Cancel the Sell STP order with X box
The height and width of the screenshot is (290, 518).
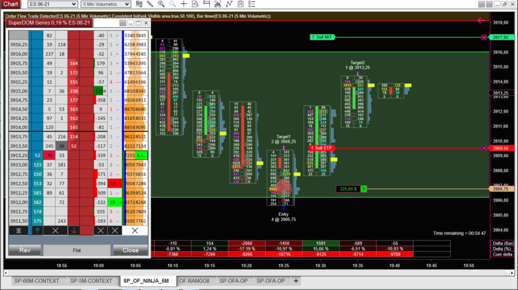tap(484, 148)
